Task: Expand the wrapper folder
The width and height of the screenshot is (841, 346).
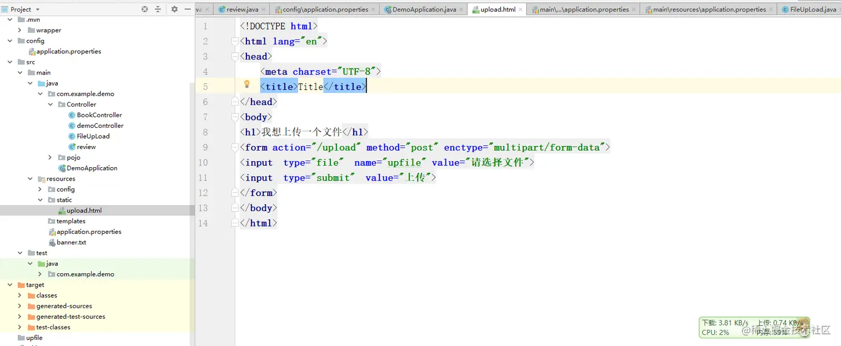Action: point(20,30)
